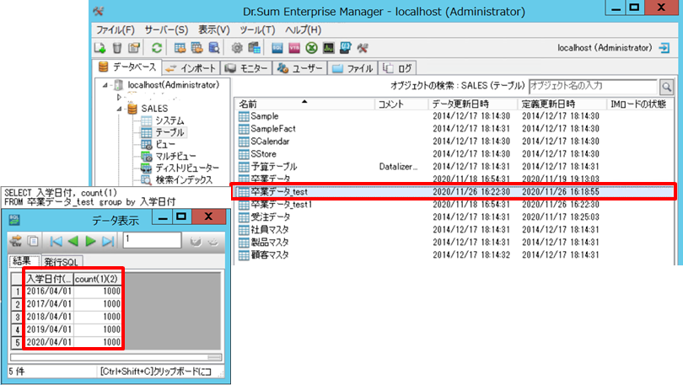Viewport: 683px width, 385px height.
Task: Collapse the localhost(Administrator) tree node
Action: (105, 85)
